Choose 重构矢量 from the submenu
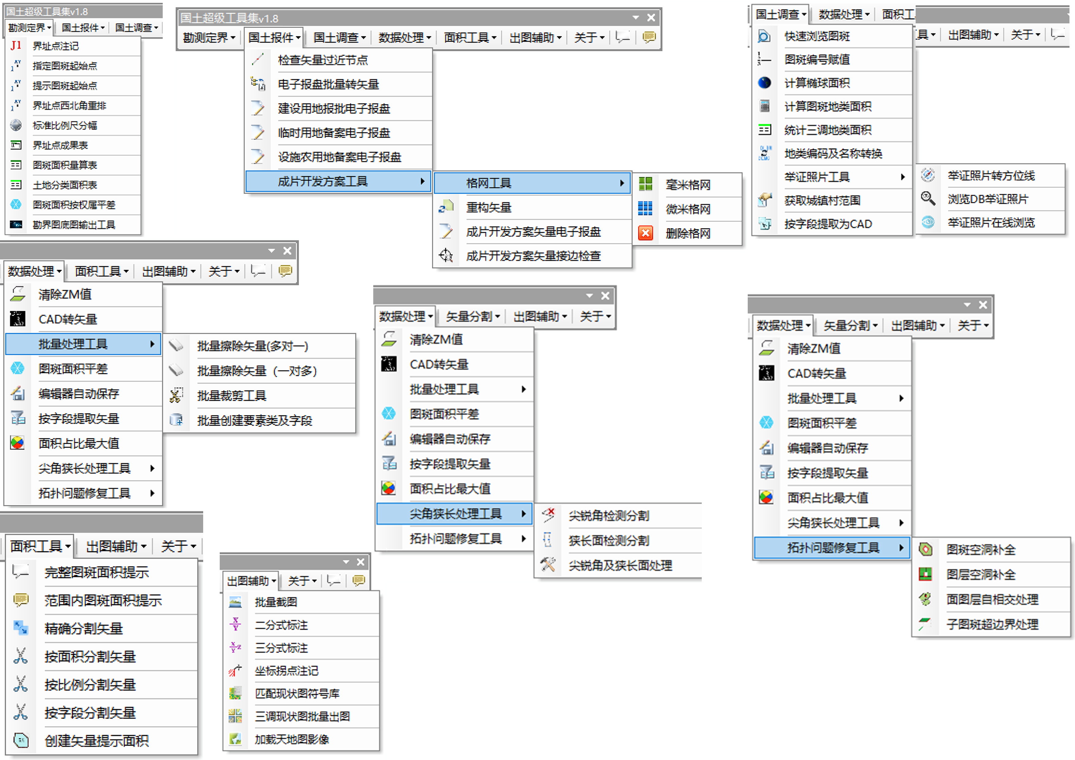The height and width of the screenshot is (760, 1075). pyautogui.click(x=488, y=207)
